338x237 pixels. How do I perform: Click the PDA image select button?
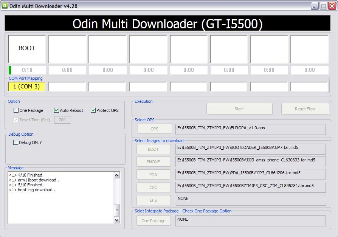153,175
